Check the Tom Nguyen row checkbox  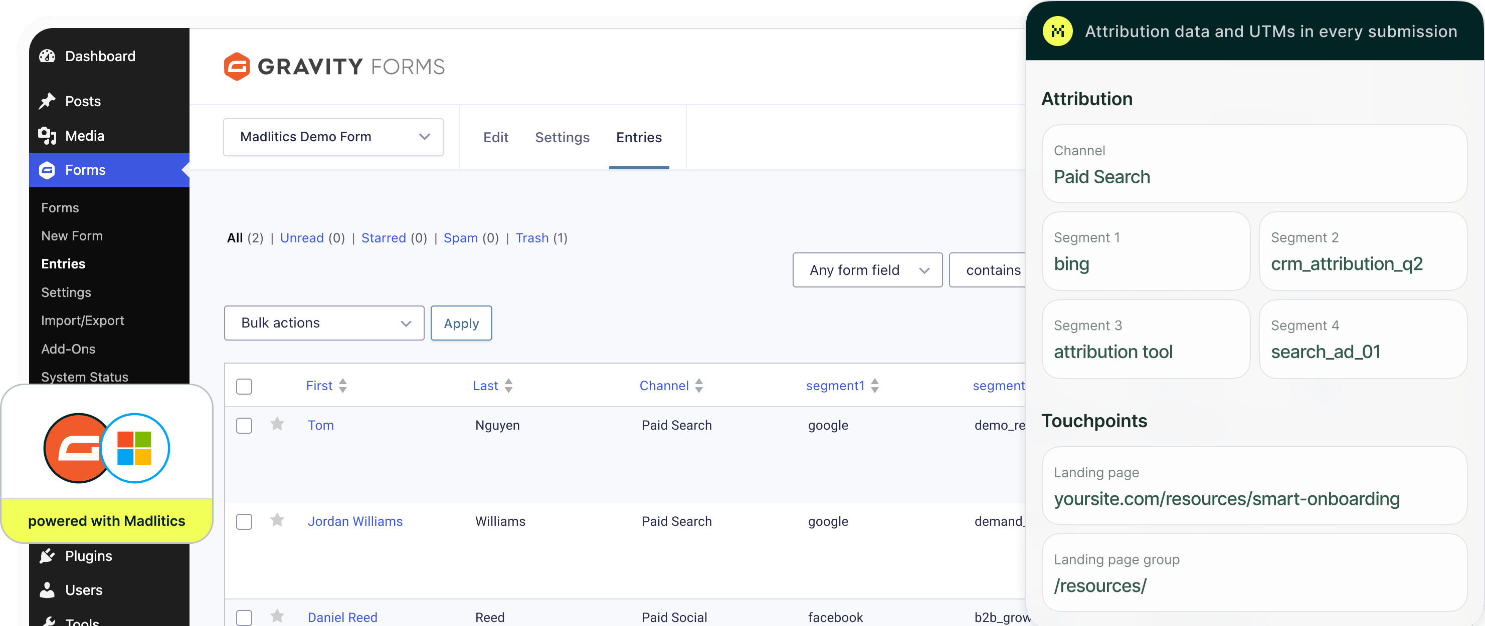[x=245, y=426]
